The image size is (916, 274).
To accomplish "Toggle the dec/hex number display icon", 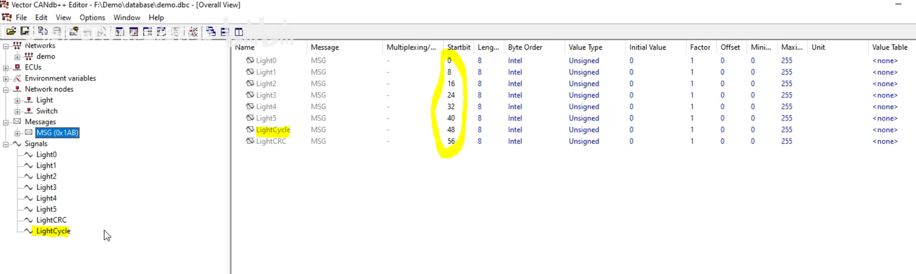I will (x=194, y=31).
